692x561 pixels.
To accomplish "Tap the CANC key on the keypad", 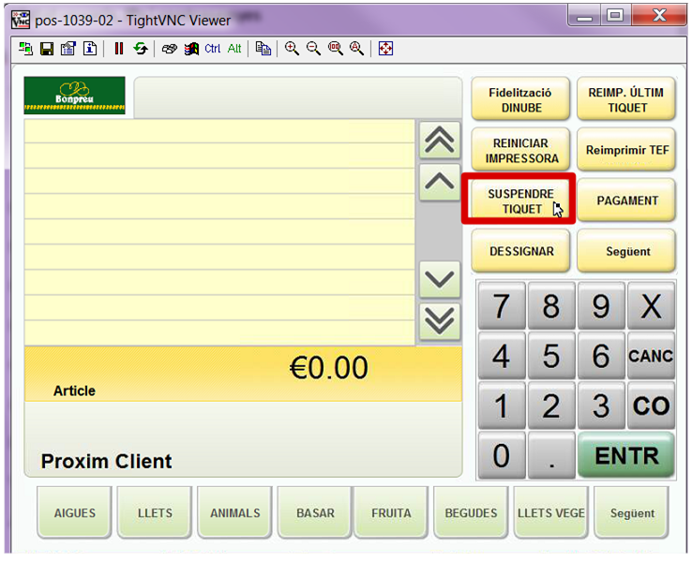I will point(651,357).
